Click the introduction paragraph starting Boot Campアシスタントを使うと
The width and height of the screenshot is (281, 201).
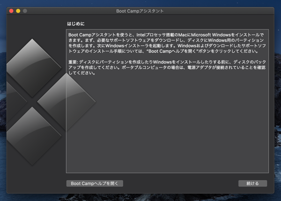[x=167, y=43]
